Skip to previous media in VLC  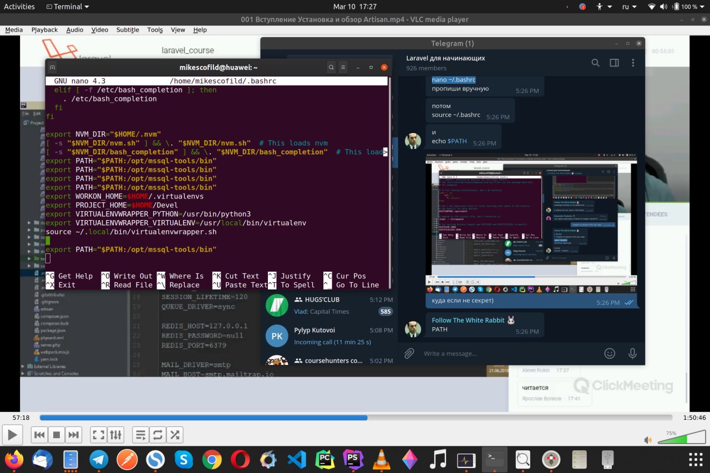[38, 435]
